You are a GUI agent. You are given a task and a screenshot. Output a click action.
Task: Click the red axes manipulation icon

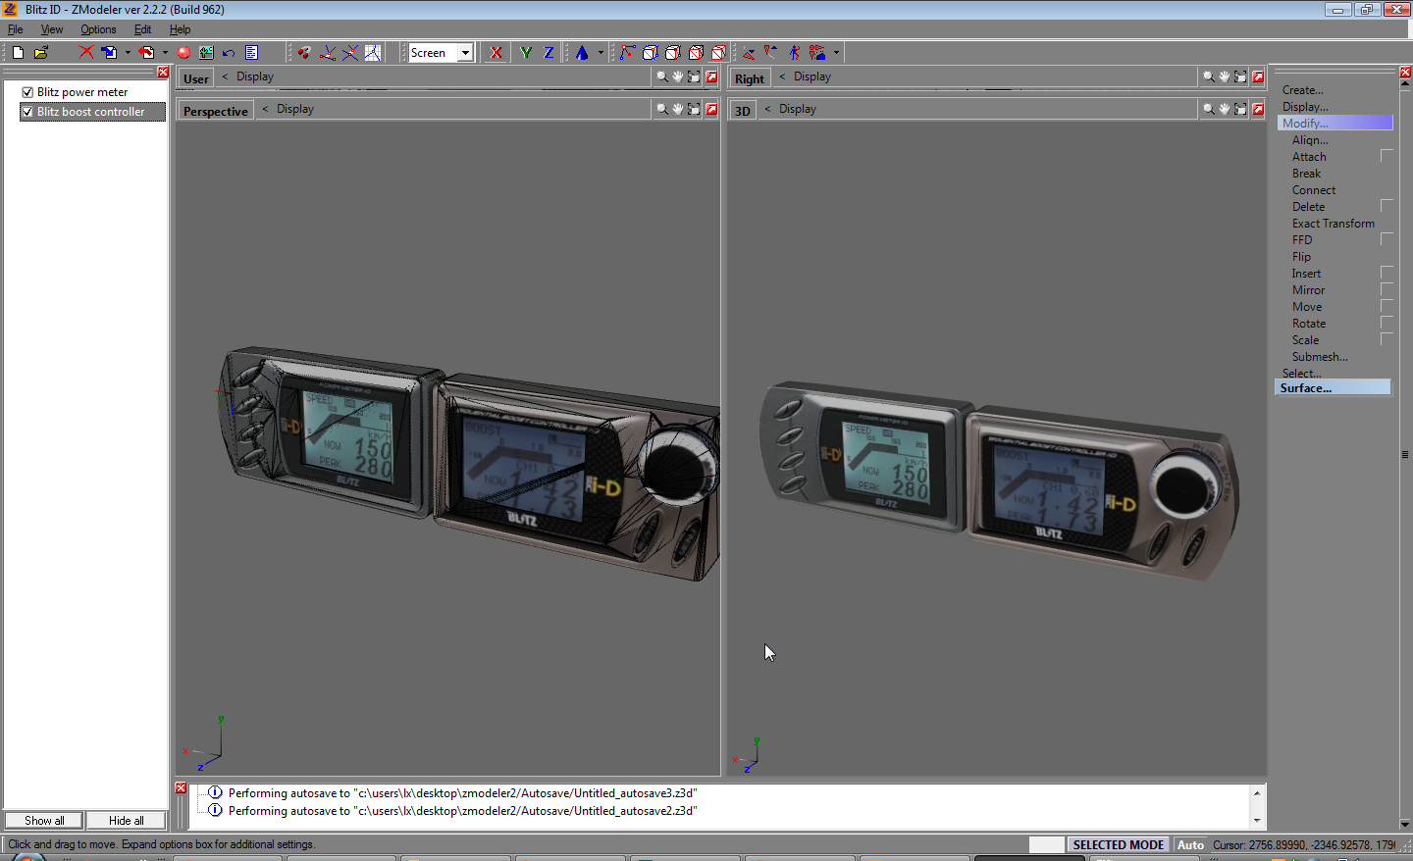pyautogui.click(x=749, y=52)
